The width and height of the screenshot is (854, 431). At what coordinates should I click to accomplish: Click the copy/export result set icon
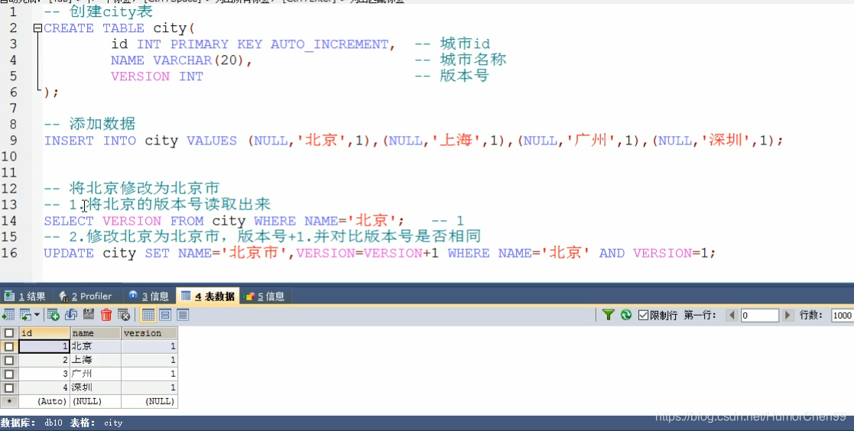click(25, 315)
